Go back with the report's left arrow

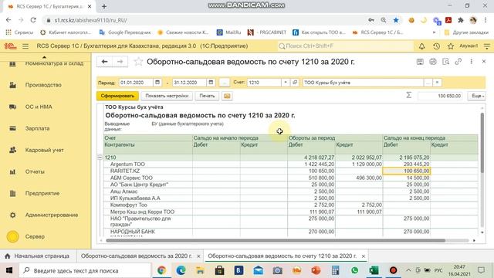click(x=105, y=62)
